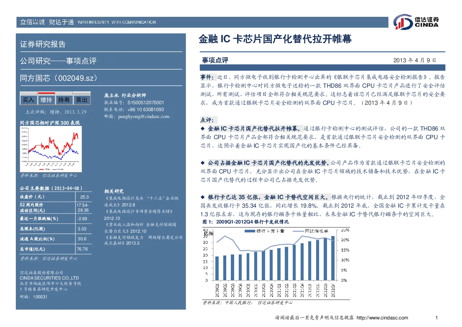Select phone number +86 10 63081093
462x327 pixels.
click(146, 109)
